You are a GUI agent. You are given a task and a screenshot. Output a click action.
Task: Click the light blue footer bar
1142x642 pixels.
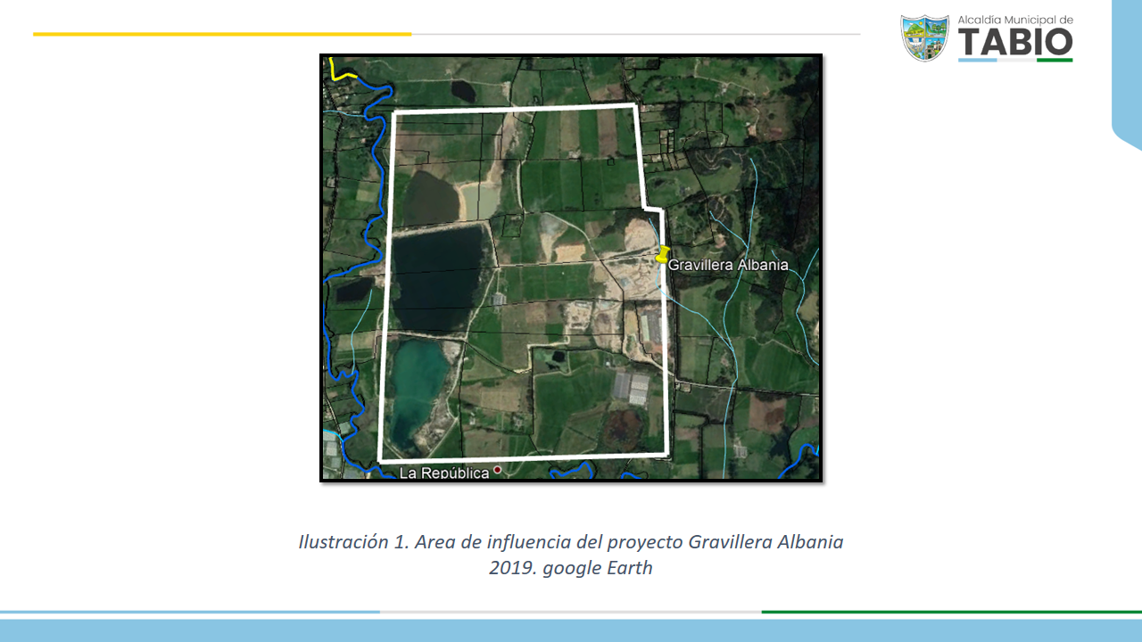[571, 630]
